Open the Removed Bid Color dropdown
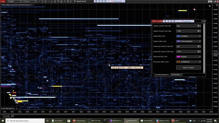Screen dimensions: 219x123 [x=189, y=57]
